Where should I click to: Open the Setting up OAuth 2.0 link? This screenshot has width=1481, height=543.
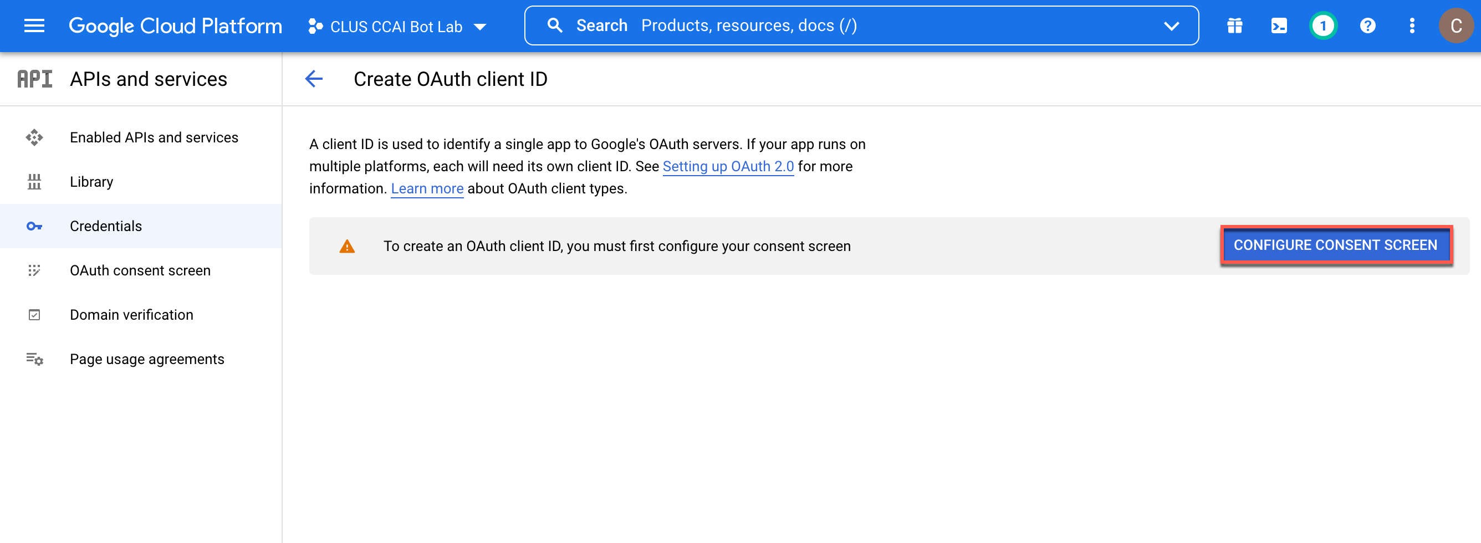click(728, 166)
